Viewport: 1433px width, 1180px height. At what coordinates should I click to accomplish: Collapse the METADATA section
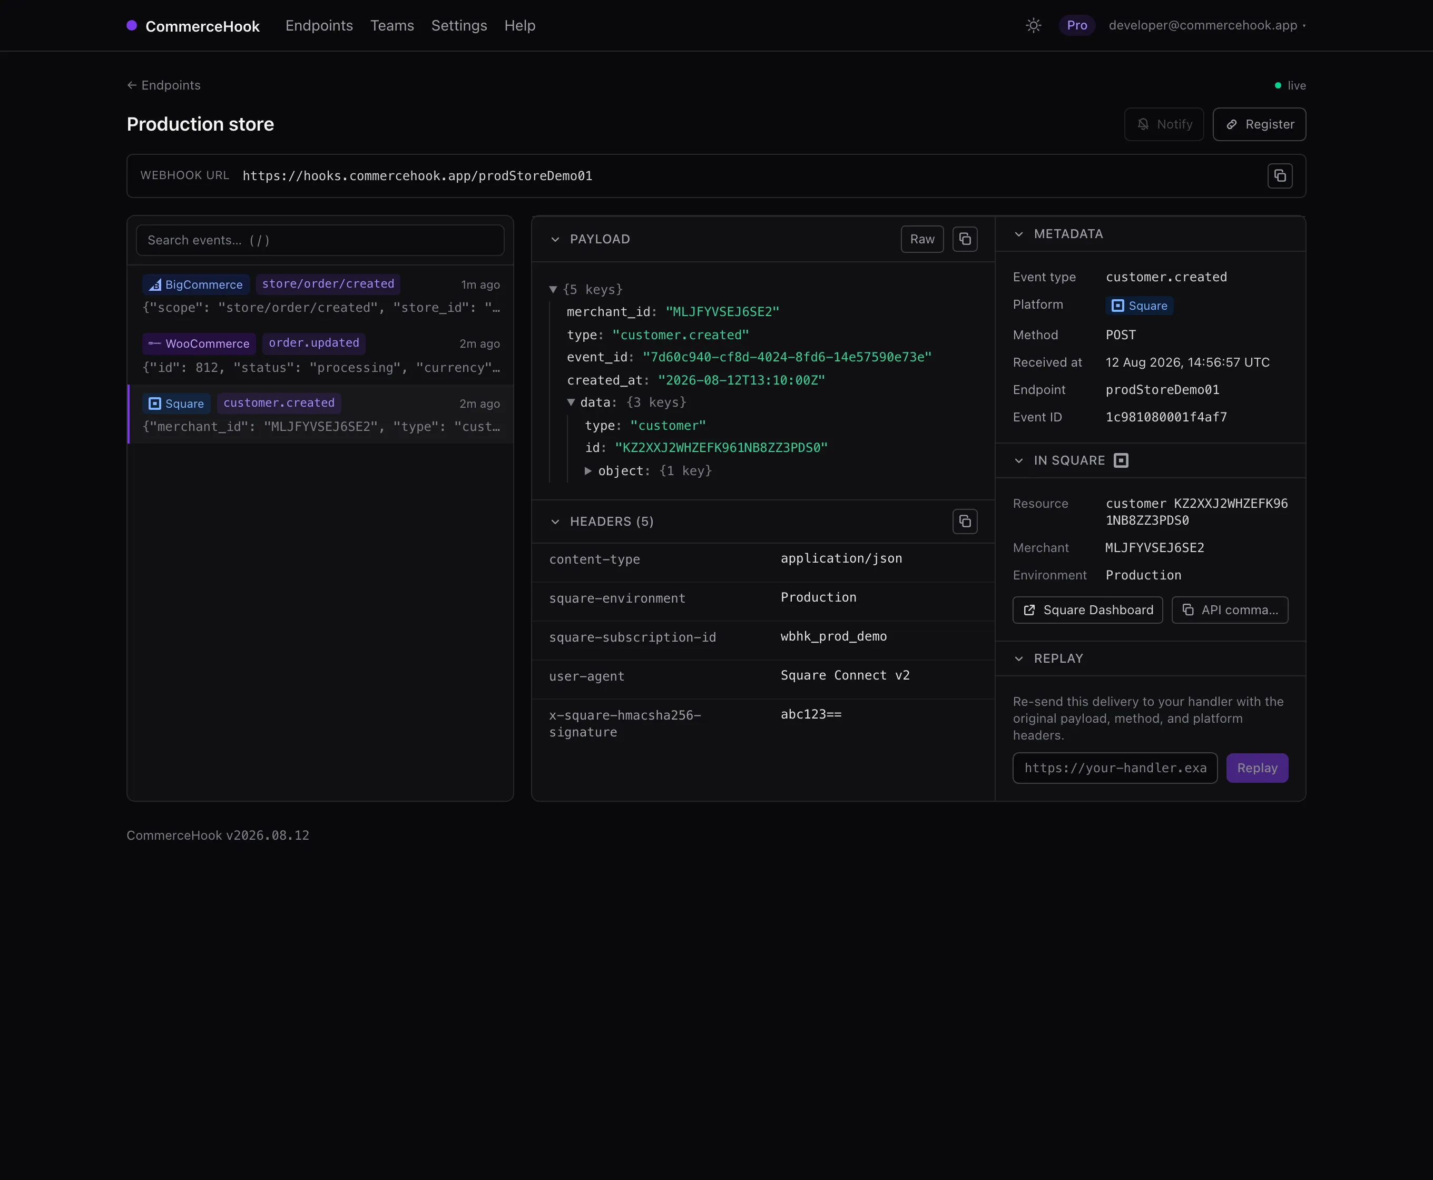point(1018,234)
